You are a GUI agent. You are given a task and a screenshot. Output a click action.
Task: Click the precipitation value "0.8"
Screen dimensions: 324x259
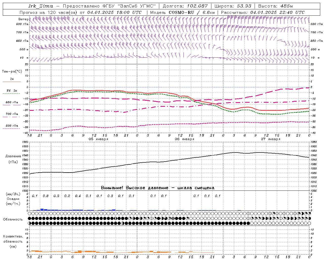(46, 196)
